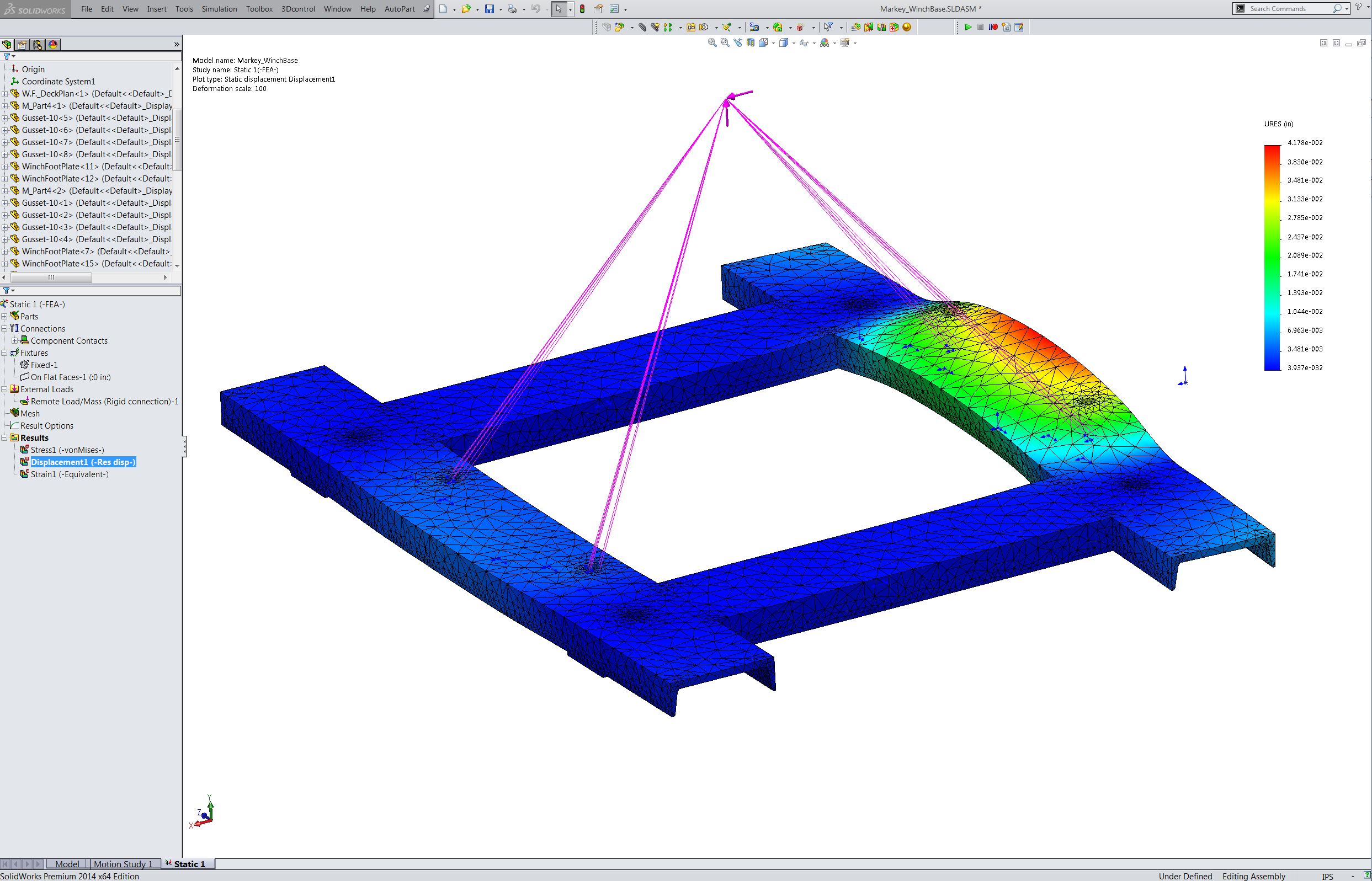The image size is (1372, 881).
Task: Click the Mate paperclip icon
Action: pos(642,27)
